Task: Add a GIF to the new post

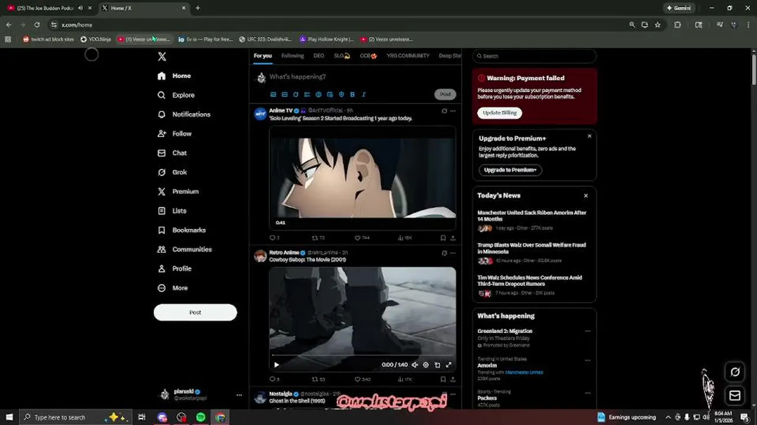Action: coord(284,94)
